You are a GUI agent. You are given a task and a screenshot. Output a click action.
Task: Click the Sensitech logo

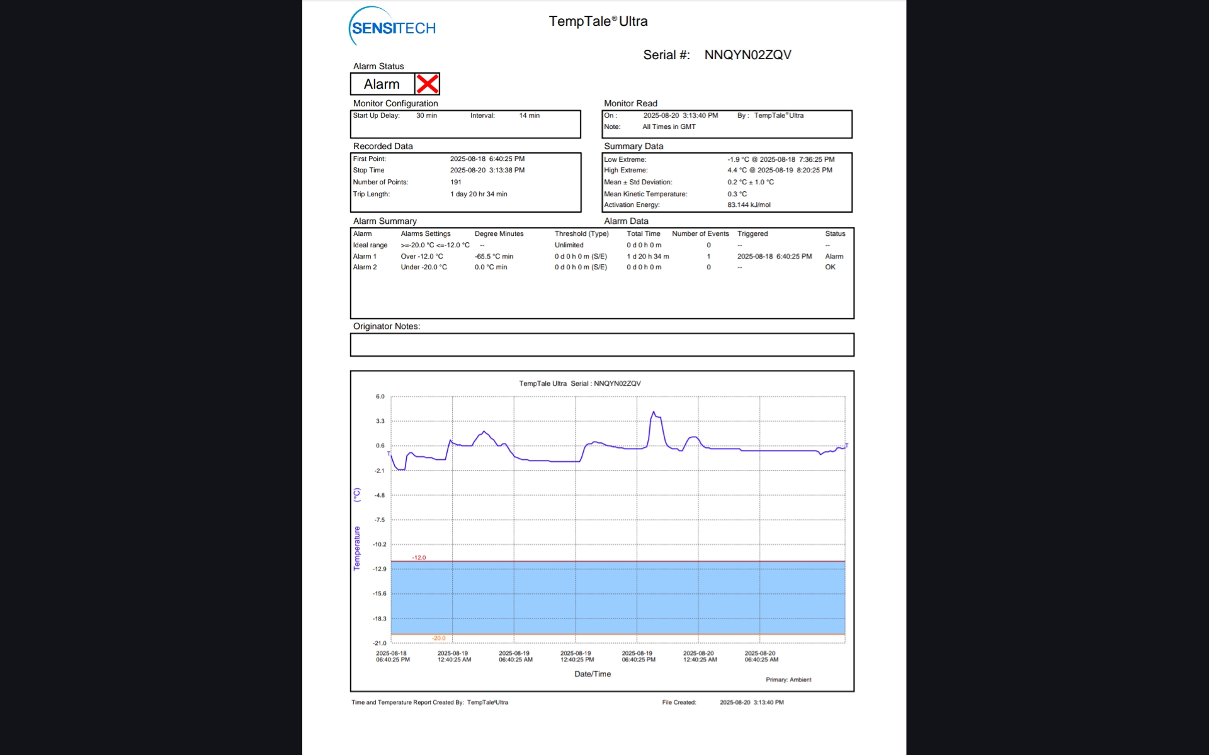(x=392, y=27)
